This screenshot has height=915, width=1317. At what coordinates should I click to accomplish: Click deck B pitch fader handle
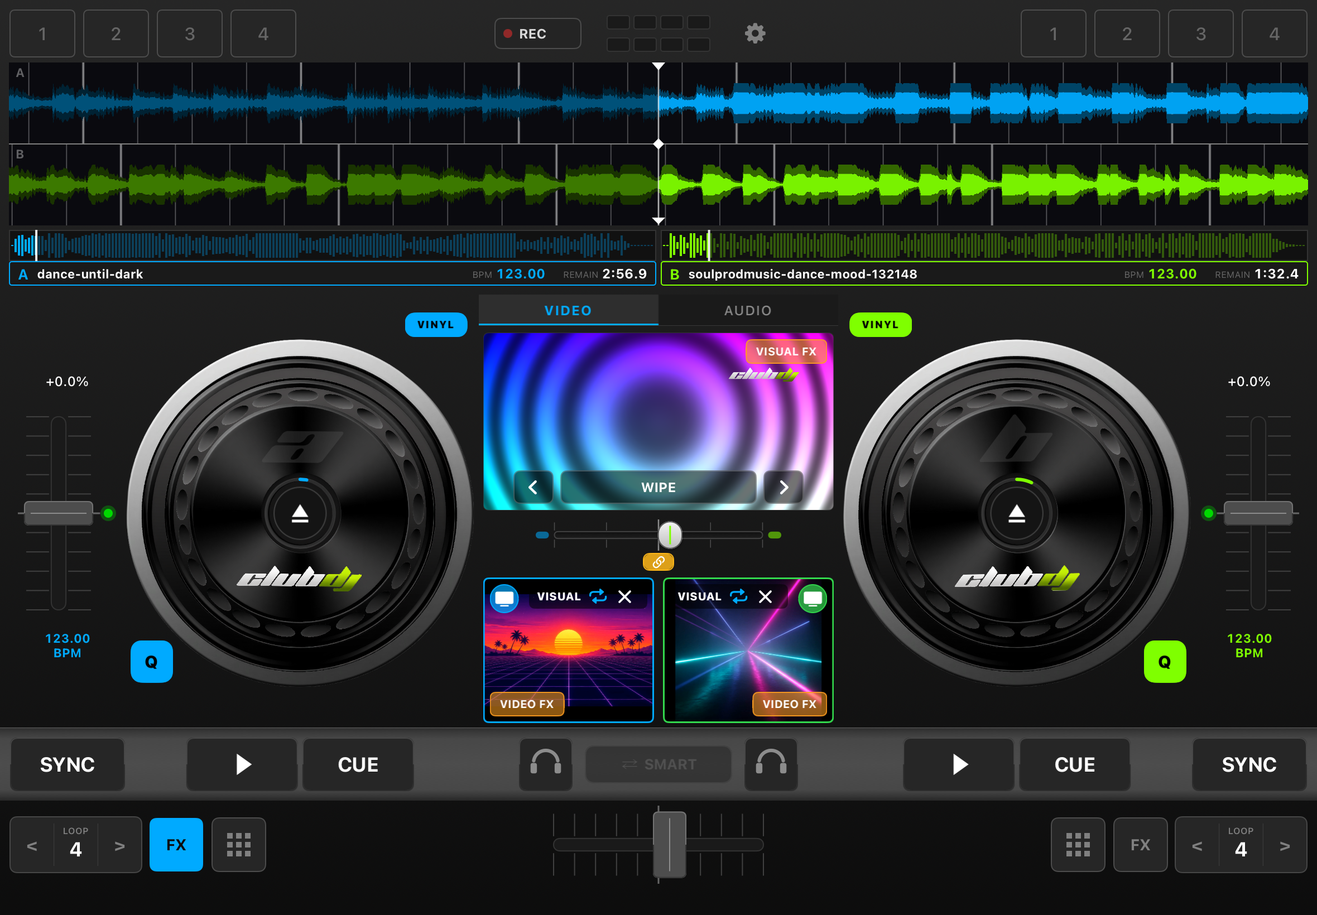tap(1258, 513)
